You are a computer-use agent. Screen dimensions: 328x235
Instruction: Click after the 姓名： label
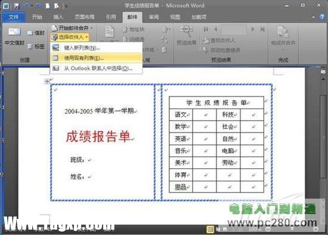point(89,177)
